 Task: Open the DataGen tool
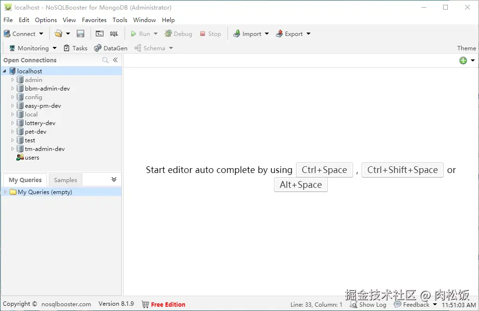pyautogui.click(x=111, y=48)
